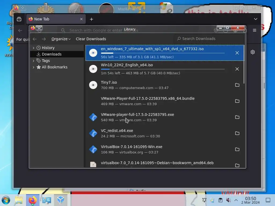Screen dimensions: 275x206
Task: Open folder for VirtualBox-7.0.14 Win.exe download
Action: [237, 149]
